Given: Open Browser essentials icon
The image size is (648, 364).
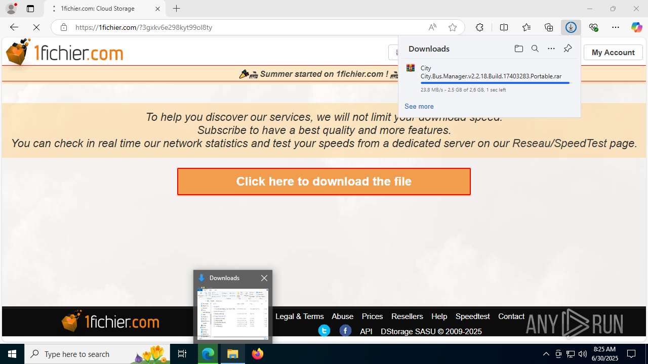Looking at the screenshot, I should 593,27.
